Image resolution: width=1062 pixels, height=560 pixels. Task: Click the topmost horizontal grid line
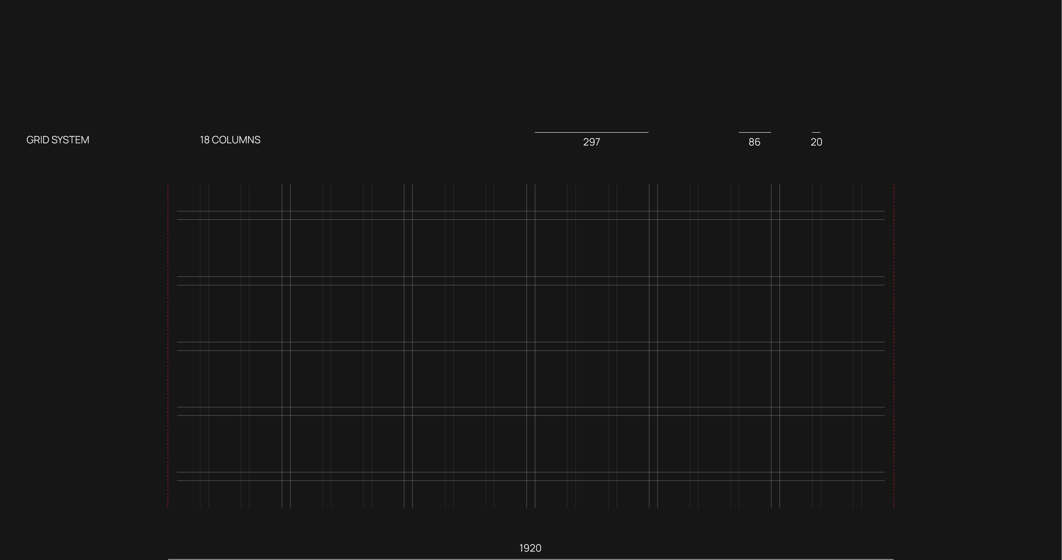(x=530, y=211)
